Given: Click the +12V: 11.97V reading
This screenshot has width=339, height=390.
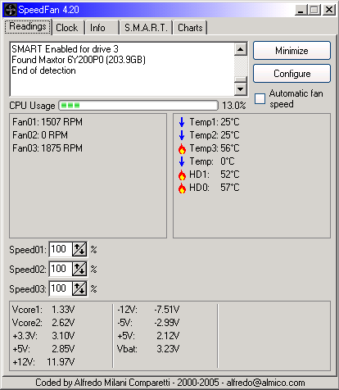Looking at the screenshot, I should click(x=43, y=362).
